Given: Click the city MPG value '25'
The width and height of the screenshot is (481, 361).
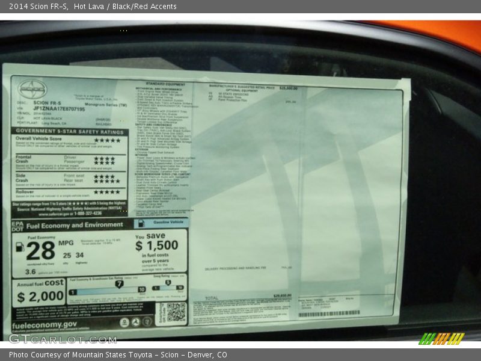Looking at the screenshot, I should tap(67, 255).
